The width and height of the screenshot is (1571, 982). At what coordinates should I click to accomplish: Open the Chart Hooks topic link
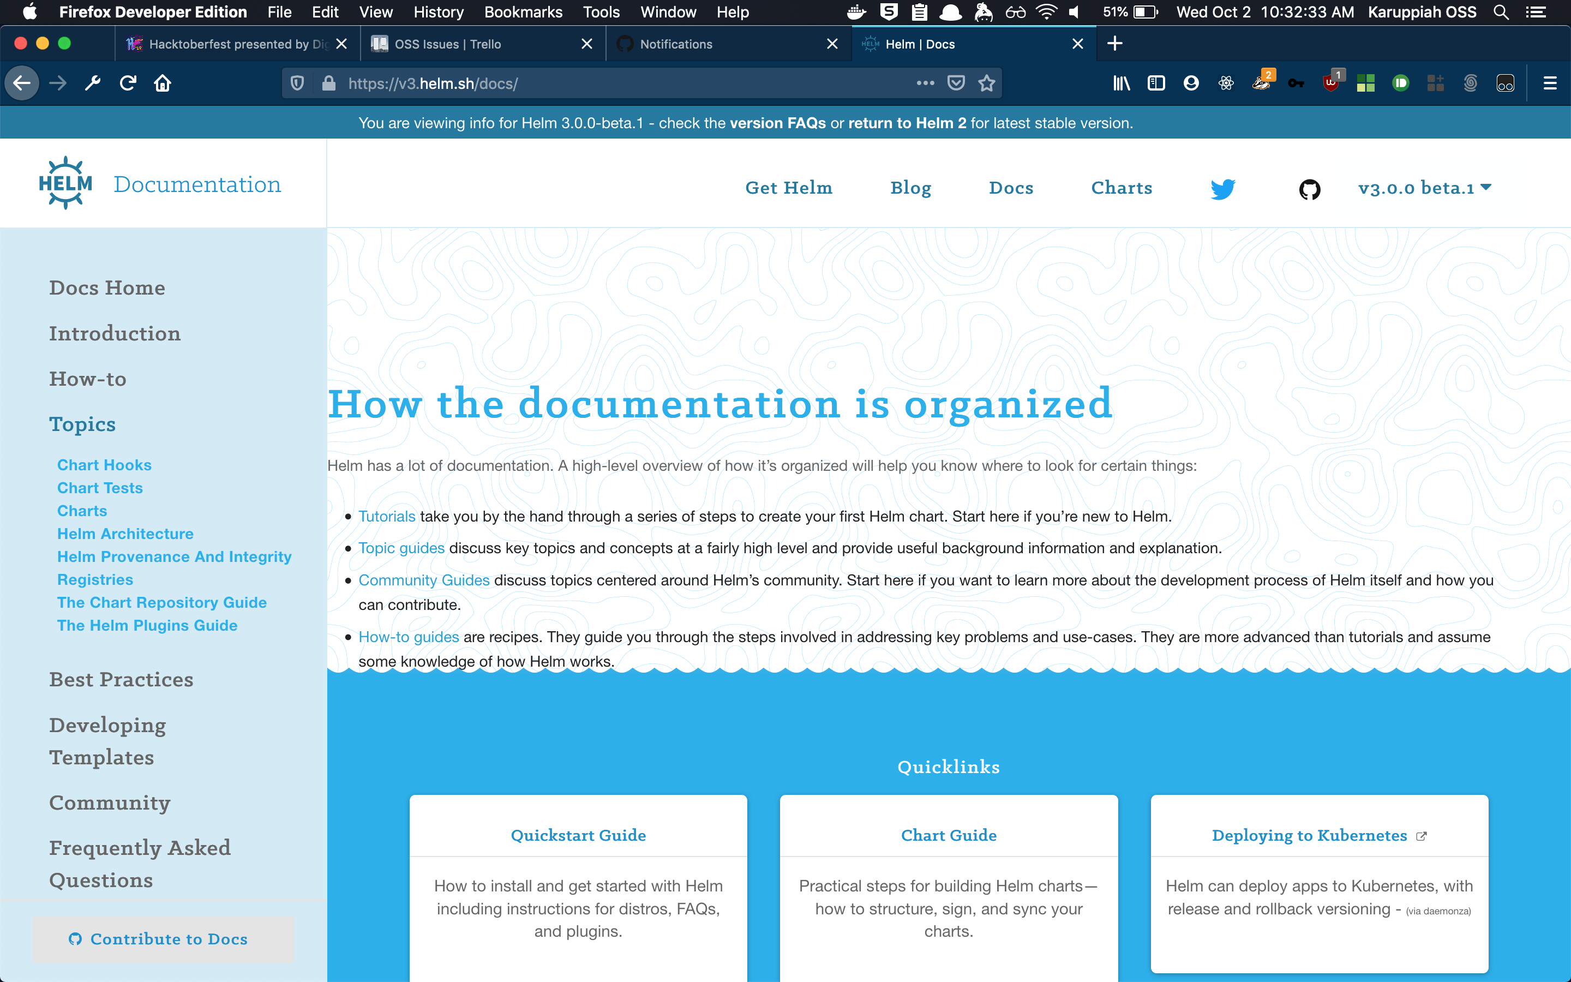(104, 465)
